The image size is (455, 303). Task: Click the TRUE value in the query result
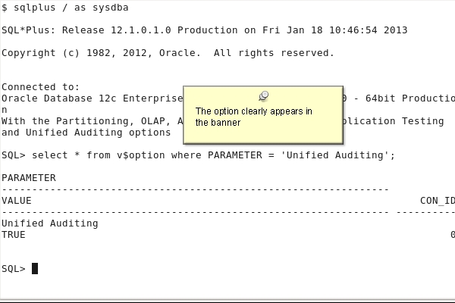pyautogui.click(x=14, y=235)
